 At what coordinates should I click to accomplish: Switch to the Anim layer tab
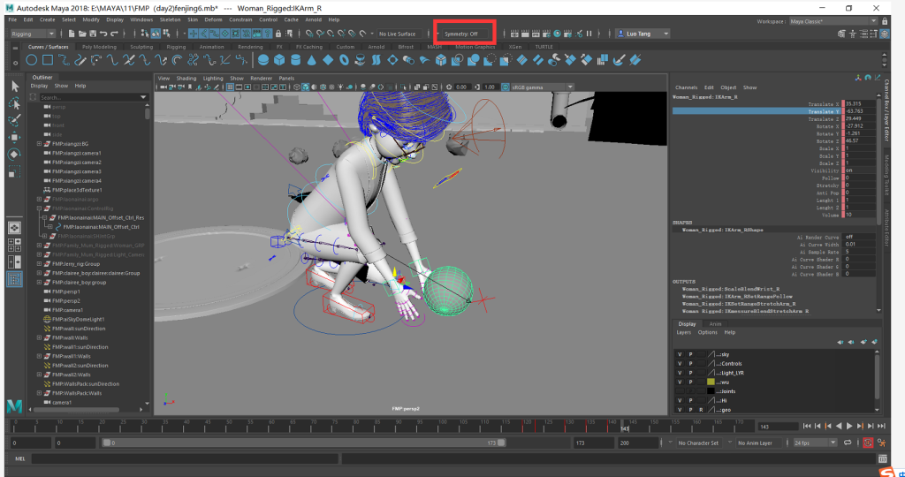tap(715, 324)
